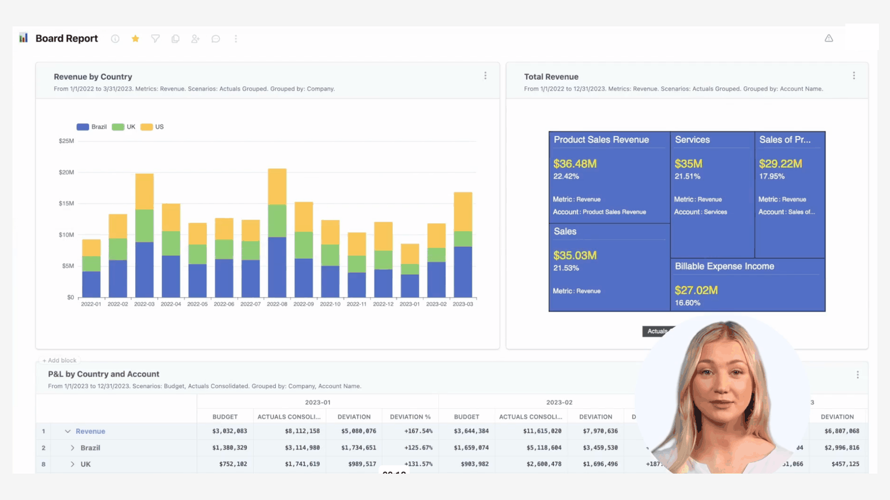Screen dimensions: 890x500
Task: Open the comments speech bubble icon
Action: point(216,39)
